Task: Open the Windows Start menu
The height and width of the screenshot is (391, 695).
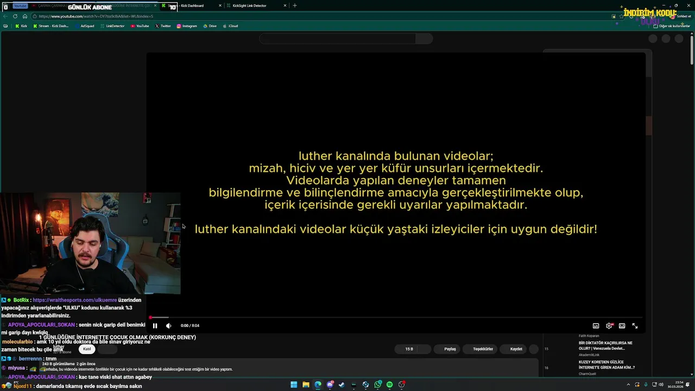Action: pos(294,384)
